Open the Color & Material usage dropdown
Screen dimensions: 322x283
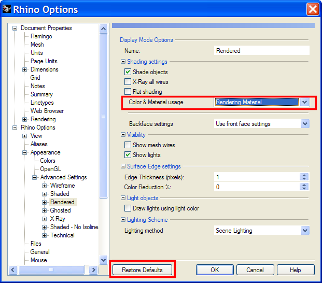[305, 102]
